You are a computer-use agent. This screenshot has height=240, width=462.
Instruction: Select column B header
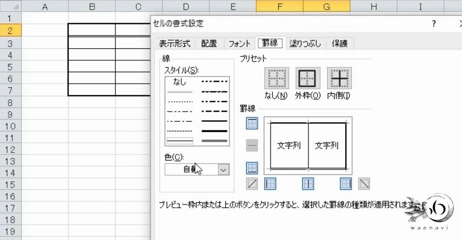tap(92, 6)
